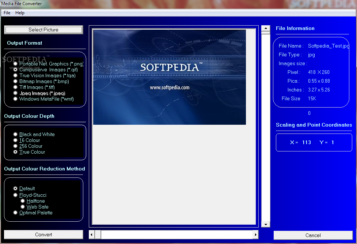Viewport: 357px width, 244px height.
Task: Click the horizontal scrollbar right arrow
Action: tap(256, 234)
